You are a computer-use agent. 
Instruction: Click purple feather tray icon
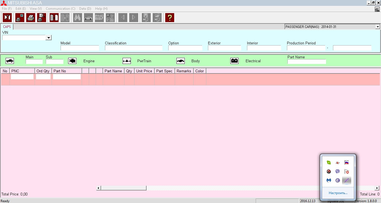point(346,180)
